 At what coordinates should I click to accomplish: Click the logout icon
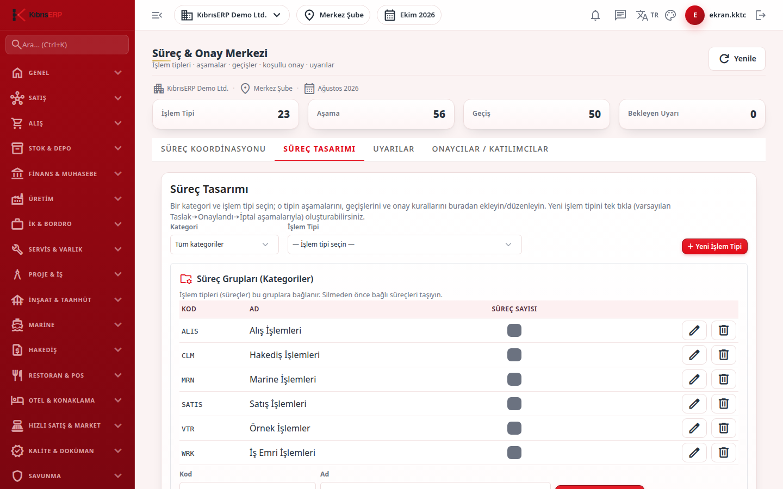[761, 15]
